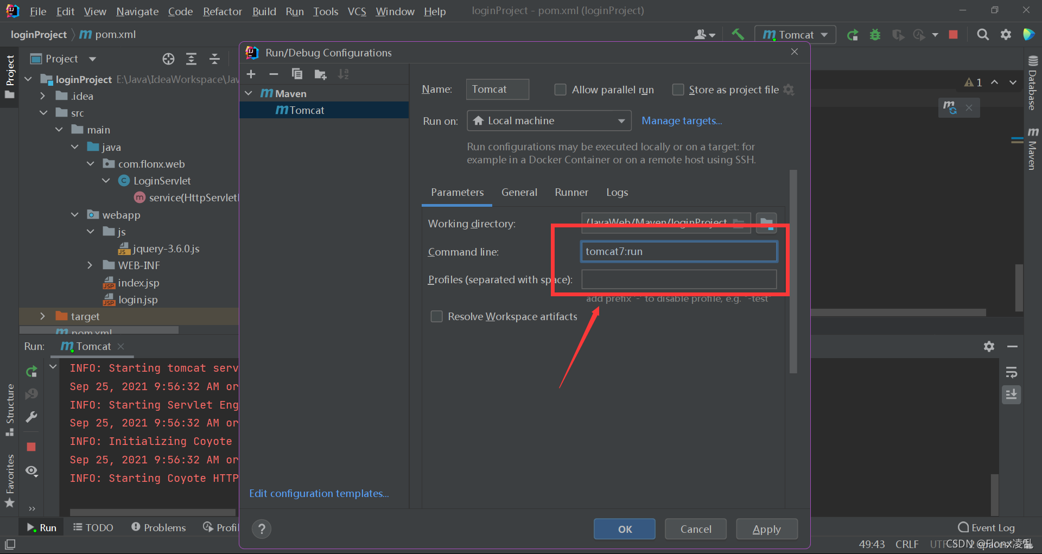Click Cancel in Run/Debug dialog

[x=696, y=529]
